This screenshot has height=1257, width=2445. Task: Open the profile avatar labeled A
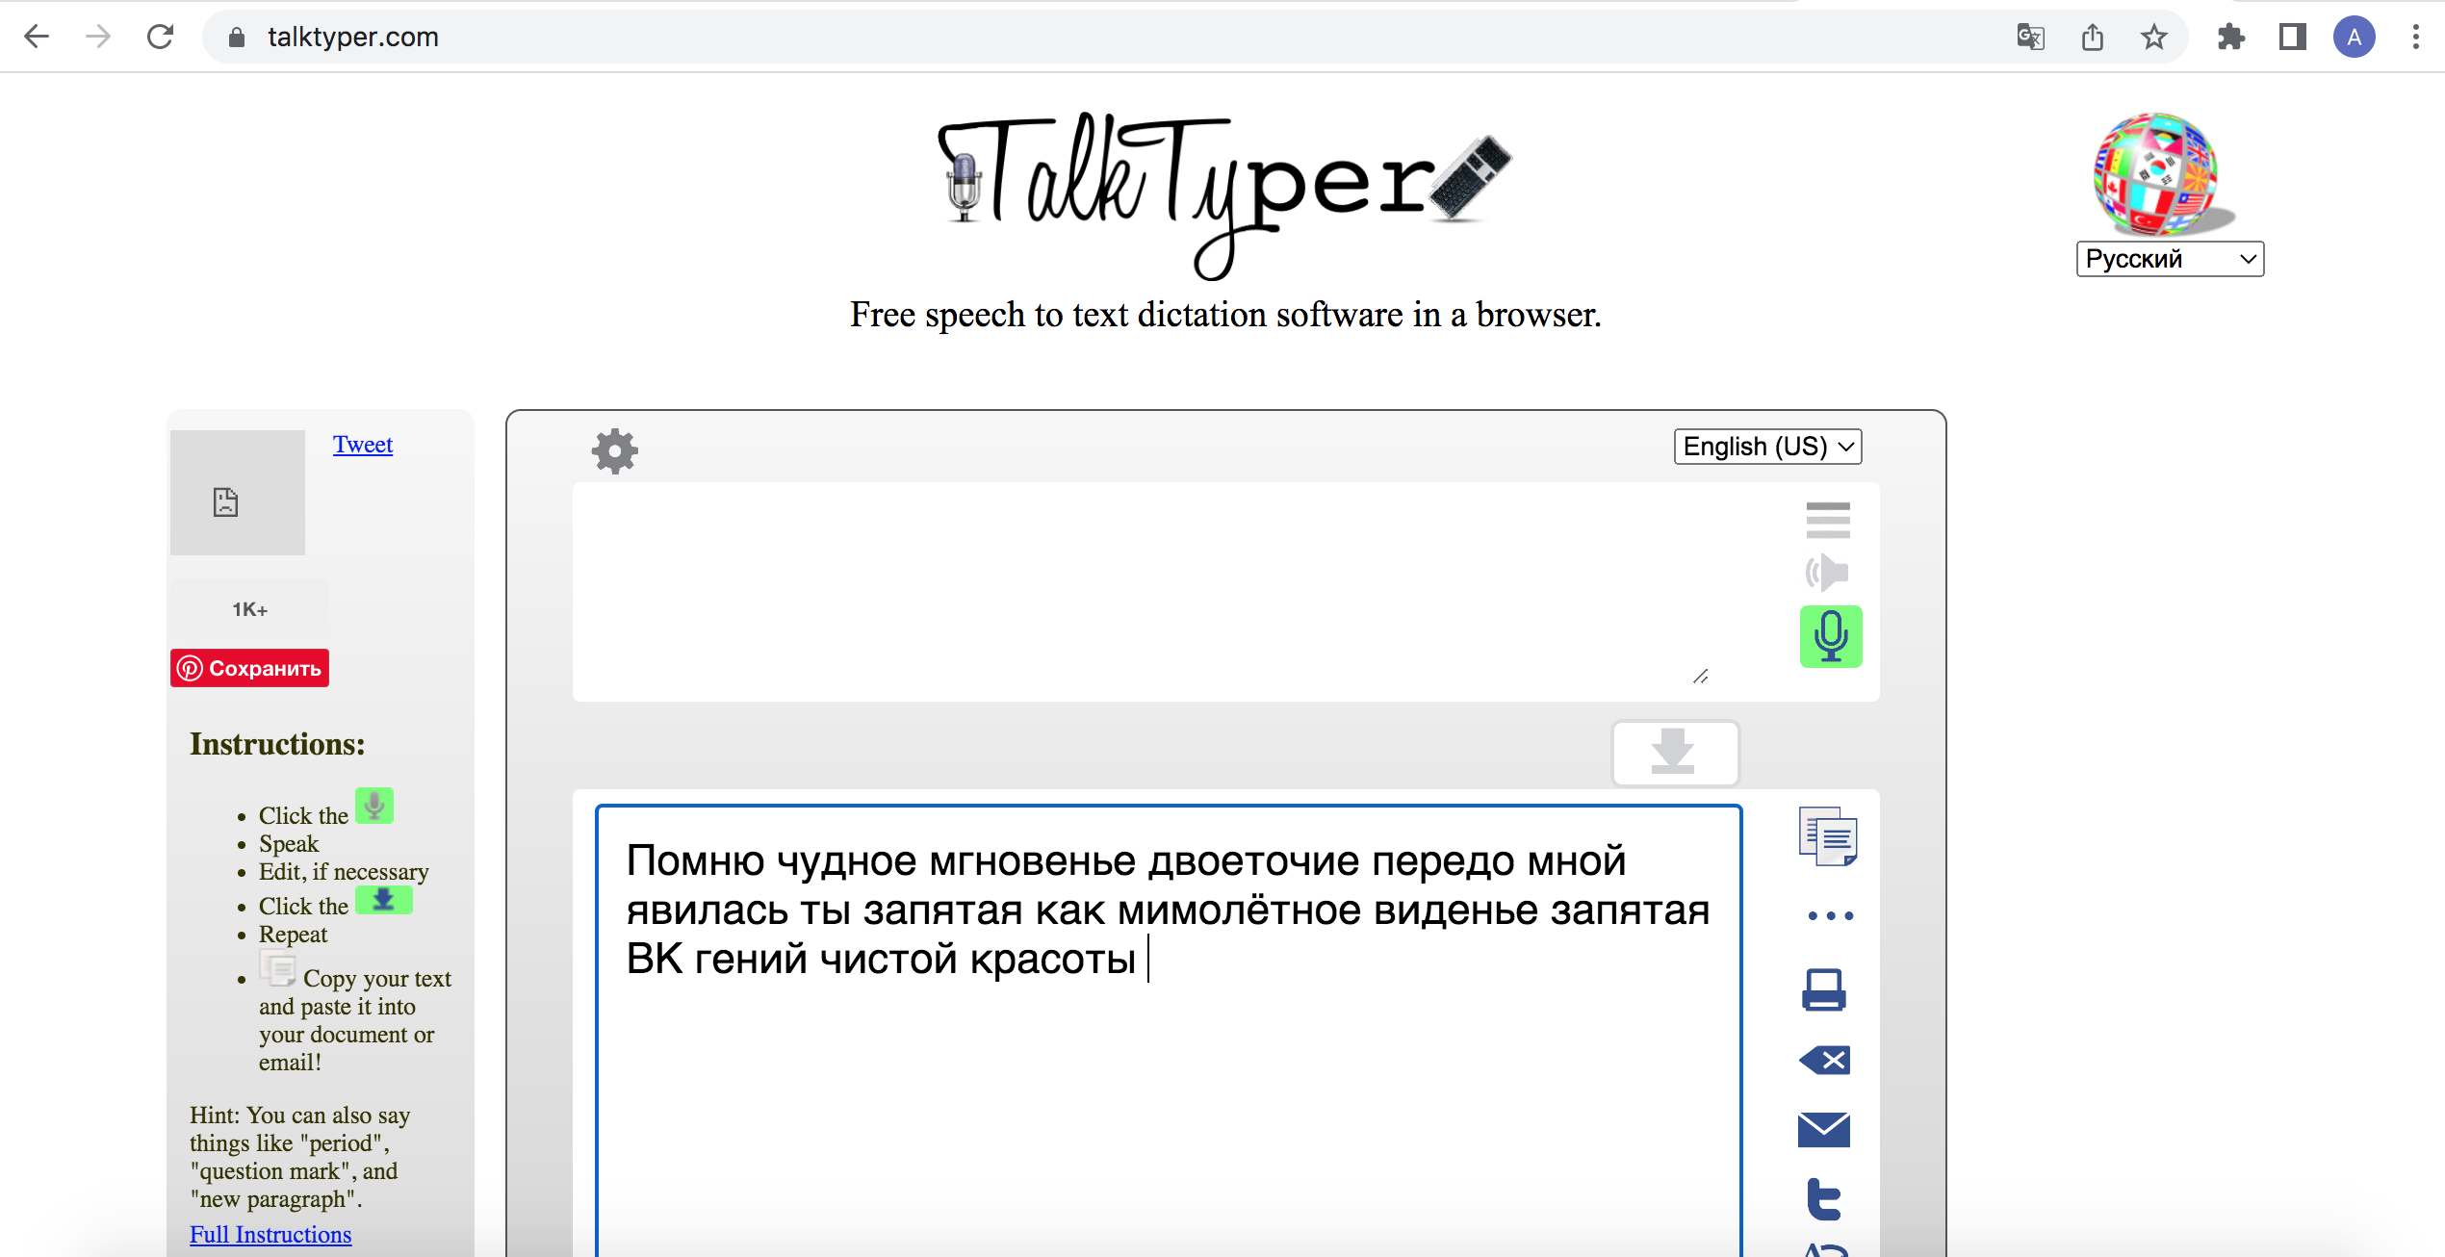click(x=2354, y=38)
